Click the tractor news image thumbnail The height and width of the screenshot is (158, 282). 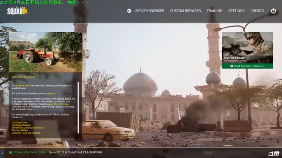pos(45,52)
